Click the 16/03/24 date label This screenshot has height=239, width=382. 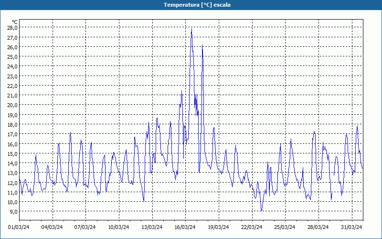pyautogui.click(x=185, y=227)
